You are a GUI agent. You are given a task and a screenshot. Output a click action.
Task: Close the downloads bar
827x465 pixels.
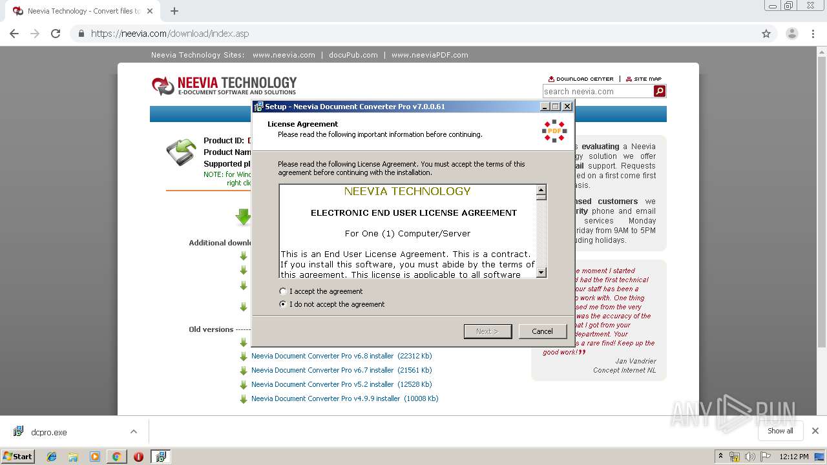coord(815,431)
